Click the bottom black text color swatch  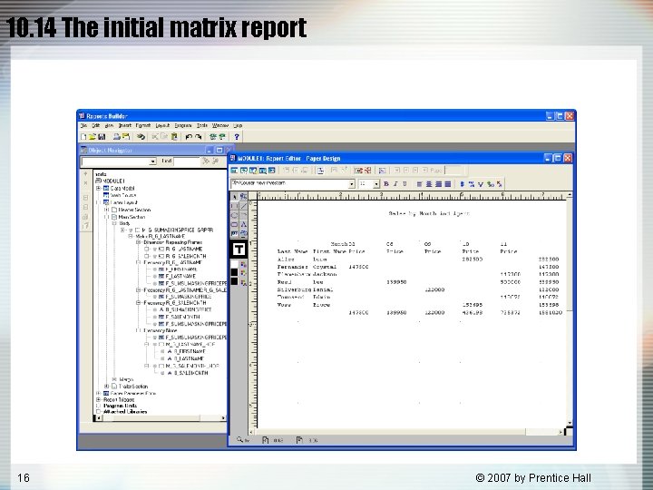(x=235, y=281)
